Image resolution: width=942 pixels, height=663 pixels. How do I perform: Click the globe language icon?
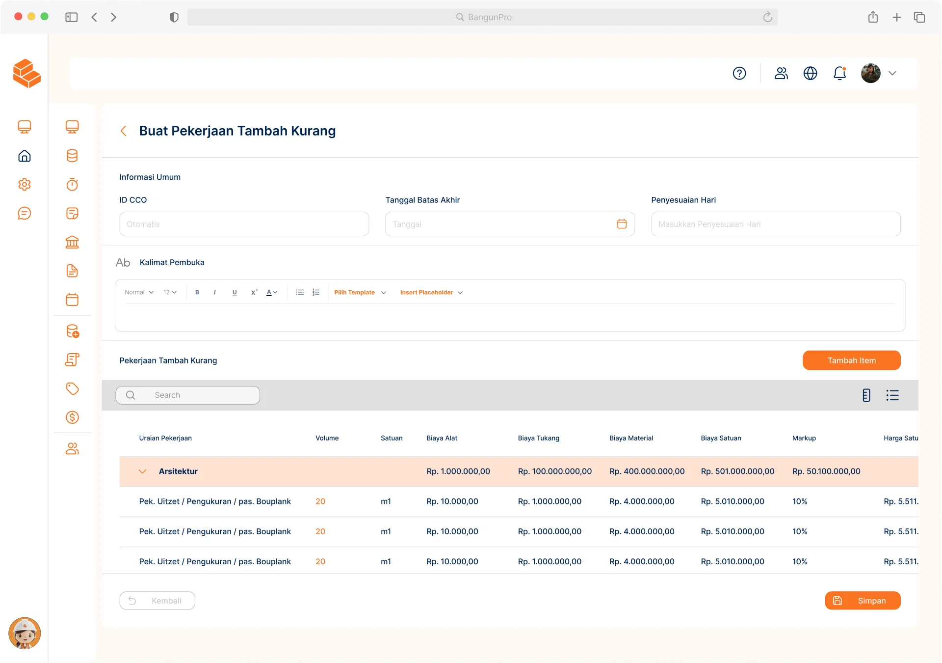pos(810,73)
